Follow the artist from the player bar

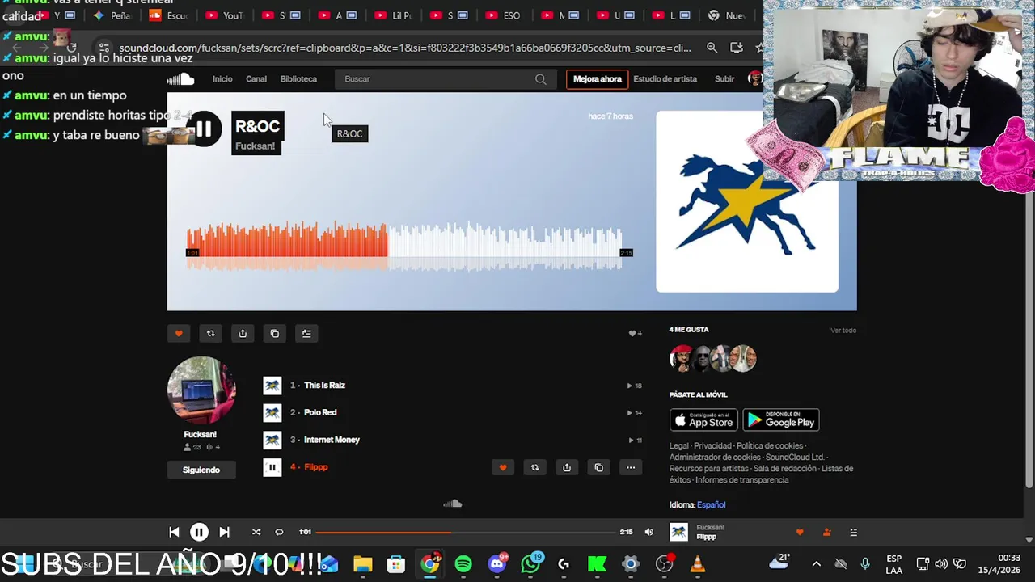click(826, 532)
